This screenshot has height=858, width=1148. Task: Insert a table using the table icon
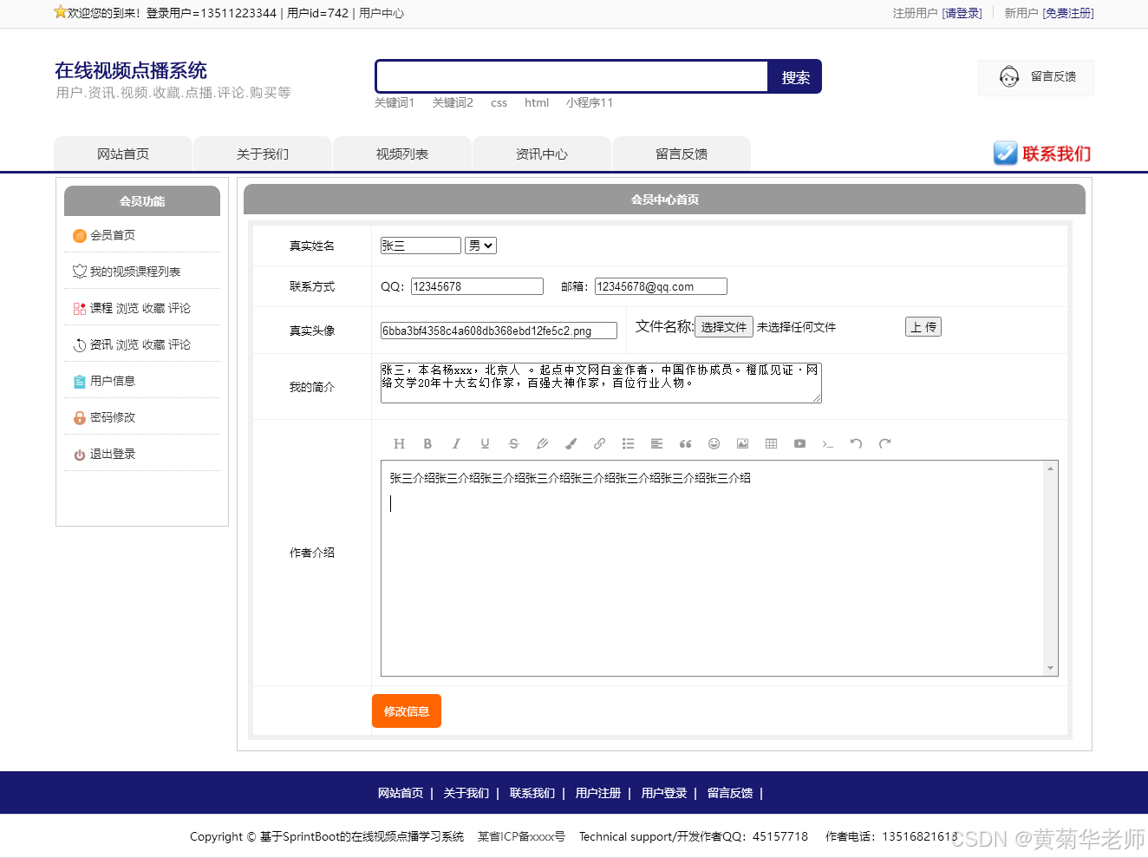tap(771, 443)
